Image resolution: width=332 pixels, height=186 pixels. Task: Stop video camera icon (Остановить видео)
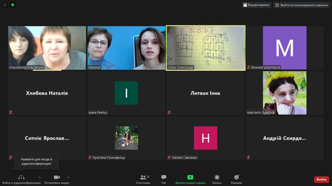(x=57, y=178)
